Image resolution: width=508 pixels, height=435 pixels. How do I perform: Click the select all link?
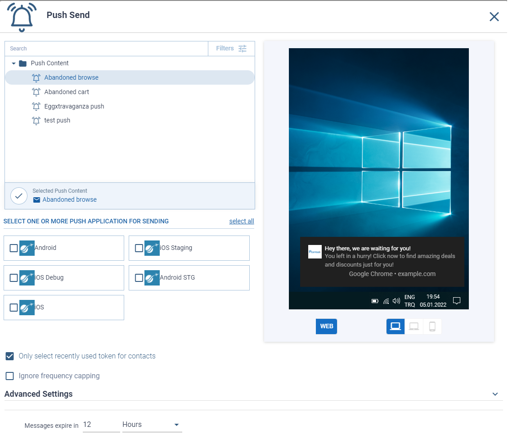[x=241, y=221]
